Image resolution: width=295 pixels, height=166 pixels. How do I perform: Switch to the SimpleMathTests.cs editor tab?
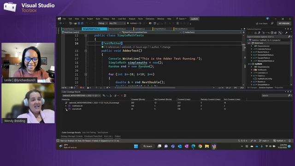(94, 29)
